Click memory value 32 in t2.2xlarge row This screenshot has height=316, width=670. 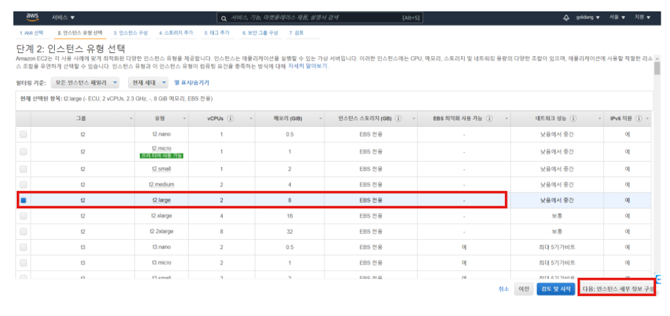click(290, 231)
